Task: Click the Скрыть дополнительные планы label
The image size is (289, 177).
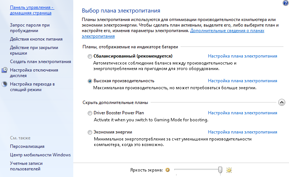Action: click(115, 103)
